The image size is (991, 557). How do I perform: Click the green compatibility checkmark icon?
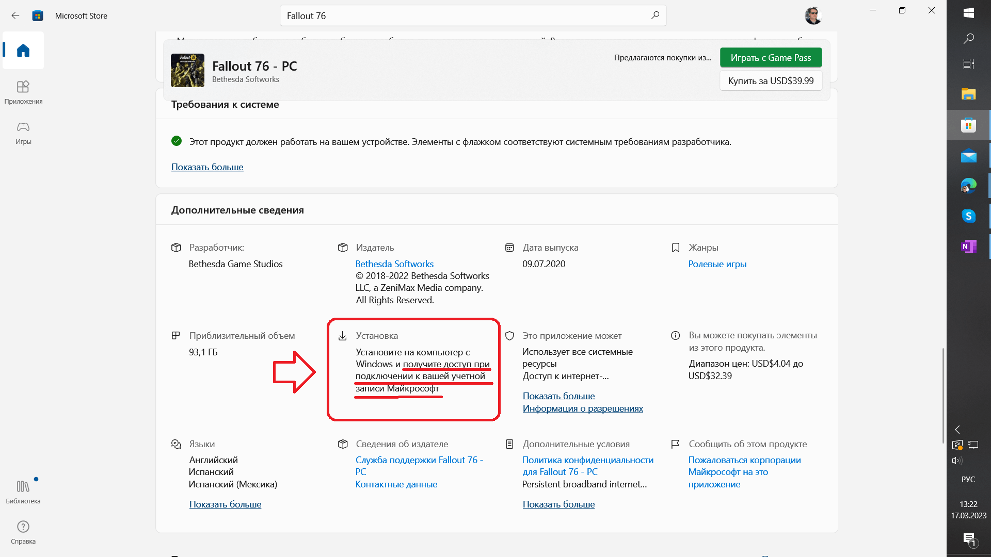tap(177, 141)
